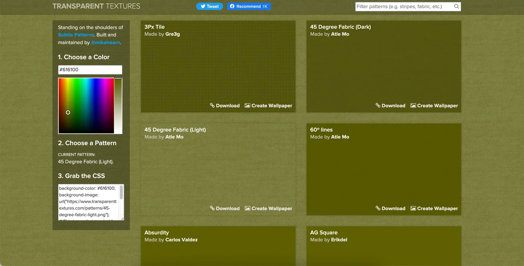Select the Absurdity pattern tile
Image resolution: width=524 pixels, height=266 pixels.
218,246
